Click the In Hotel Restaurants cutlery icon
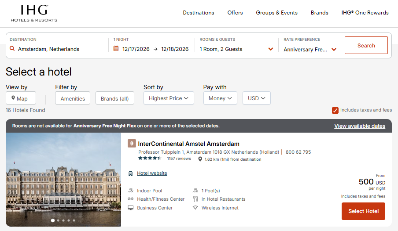The height and width of the screenshot is (231, 398). point(195,199)
